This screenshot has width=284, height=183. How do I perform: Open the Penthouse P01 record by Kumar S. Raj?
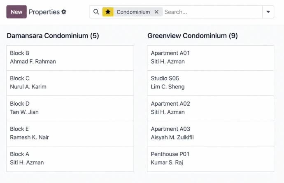point(210,159)
